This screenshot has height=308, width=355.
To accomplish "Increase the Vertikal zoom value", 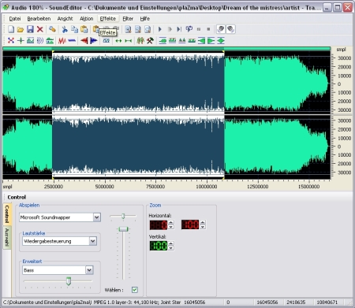I will click(x=171, y=243).
